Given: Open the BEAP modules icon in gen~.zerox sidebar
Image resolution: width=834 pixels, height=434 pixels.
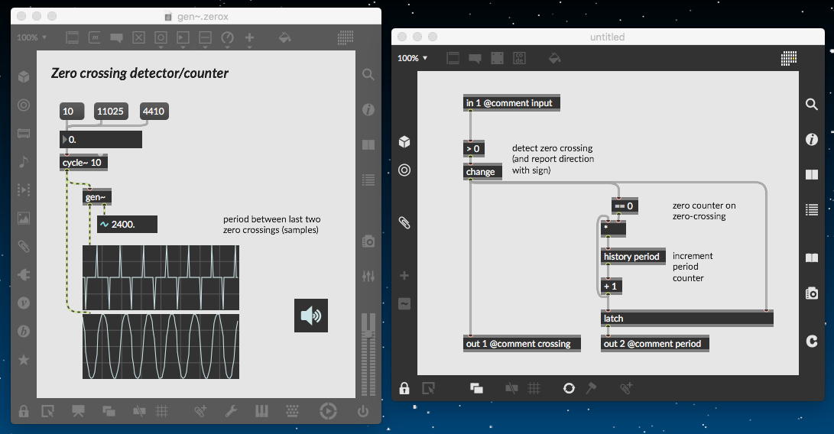Looking at the screenshot, I should (24, 331).
